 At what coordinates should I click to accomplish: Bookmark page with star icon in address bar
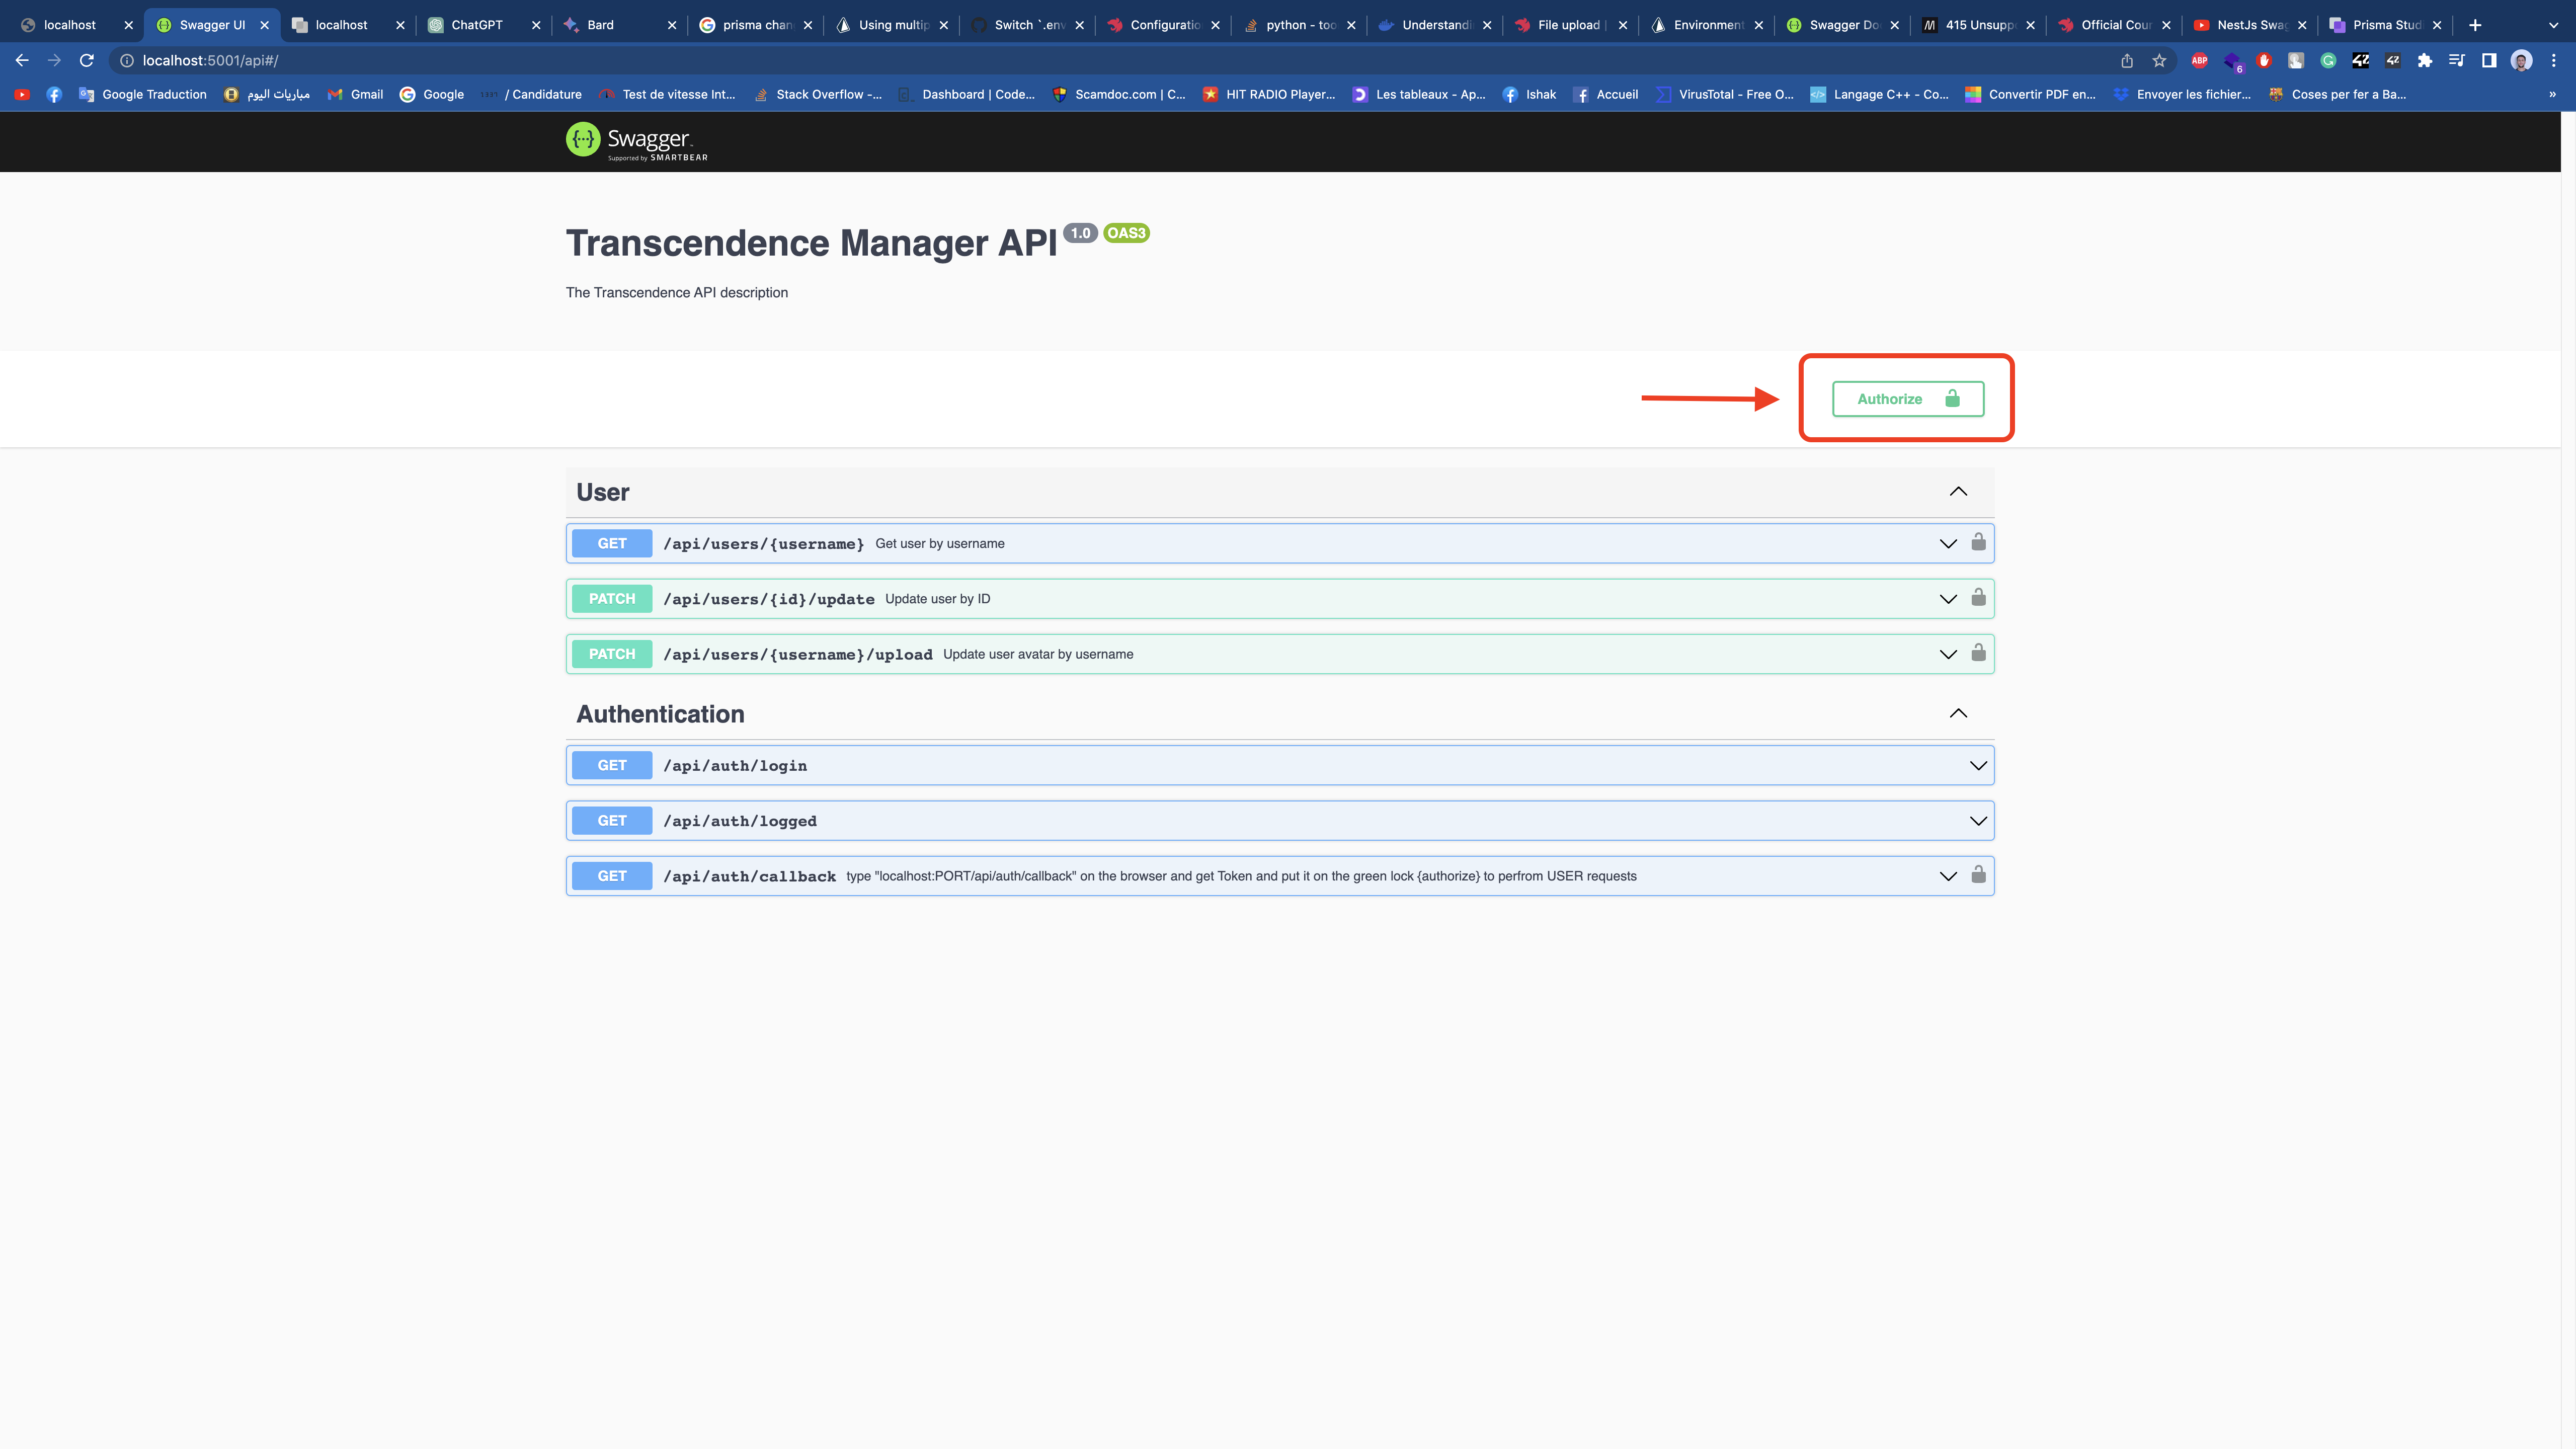point(2159,61)
